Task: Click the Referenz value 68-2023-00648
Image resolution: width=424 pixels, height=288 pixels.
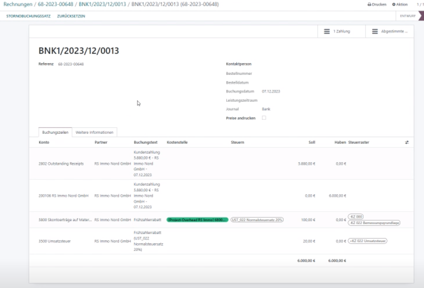Action: pyautogui.click(x=71, y=64)
